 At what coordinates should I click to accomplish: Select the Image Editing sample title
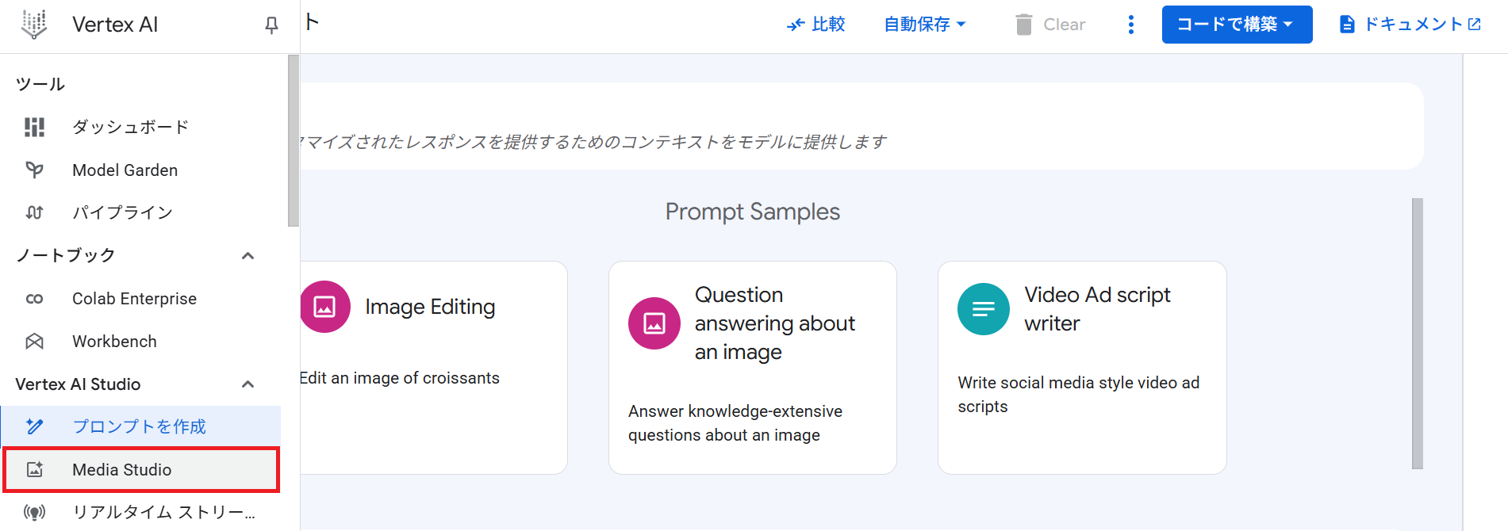tap(430, 307)
